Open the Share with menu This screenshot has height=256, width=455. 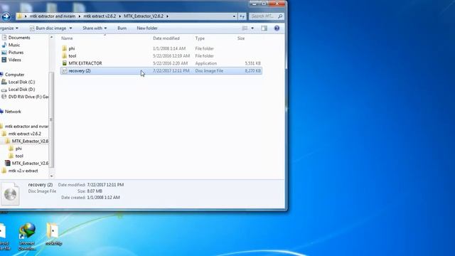click(x=95, y=28)
